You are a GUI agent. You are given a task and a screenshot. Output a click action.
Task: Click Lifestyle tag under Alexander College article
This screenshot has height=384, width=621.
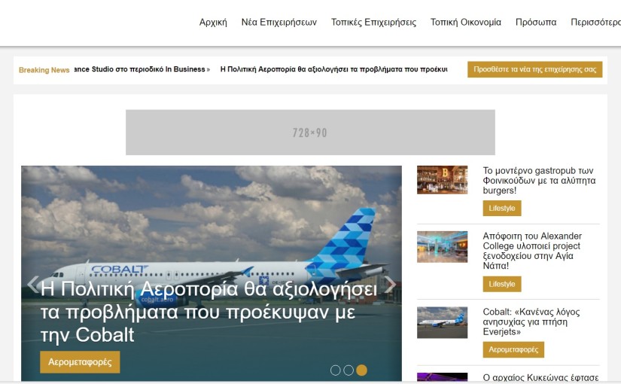[502, 284]
